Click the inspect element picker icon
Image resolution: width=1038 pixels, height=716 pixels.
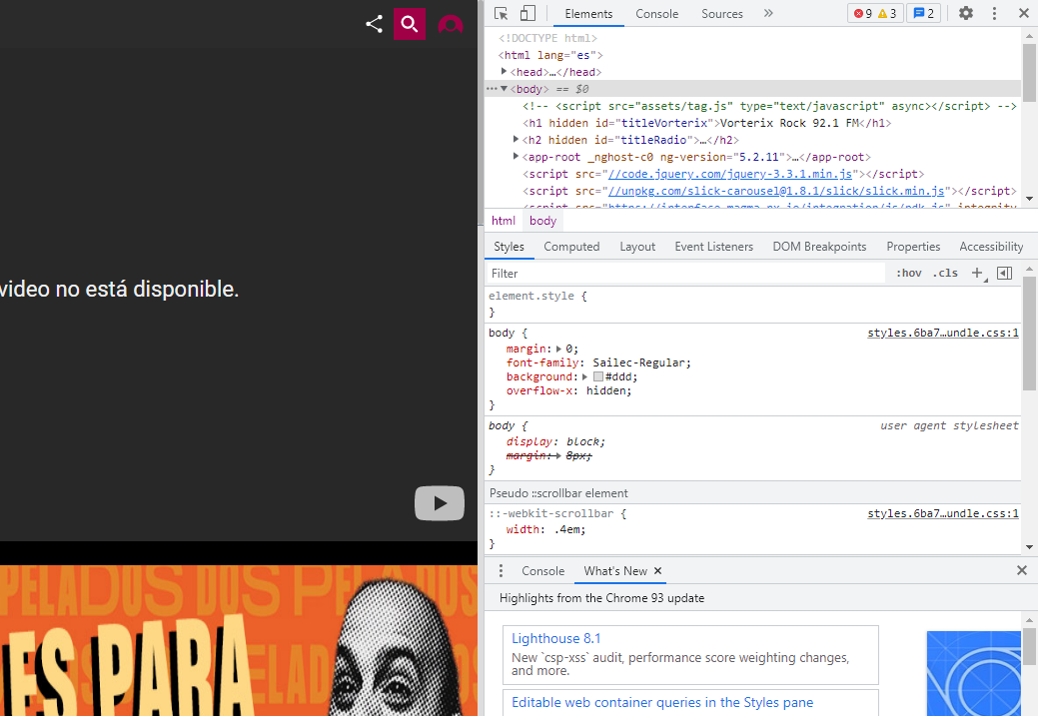pyautogui.click(x=502, y=13)
